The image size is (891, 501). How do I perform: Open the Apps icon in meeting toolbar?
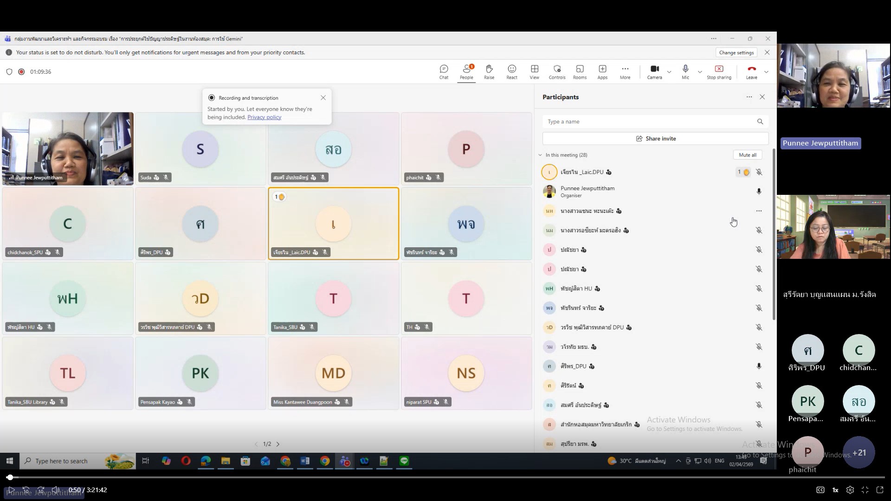[602, 71]
